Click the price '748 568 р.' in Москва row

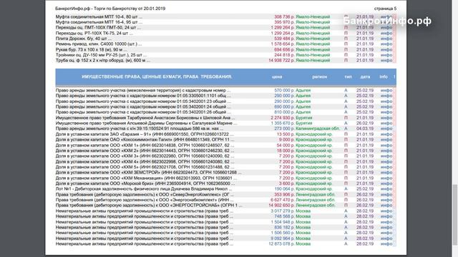pos(285,216)
